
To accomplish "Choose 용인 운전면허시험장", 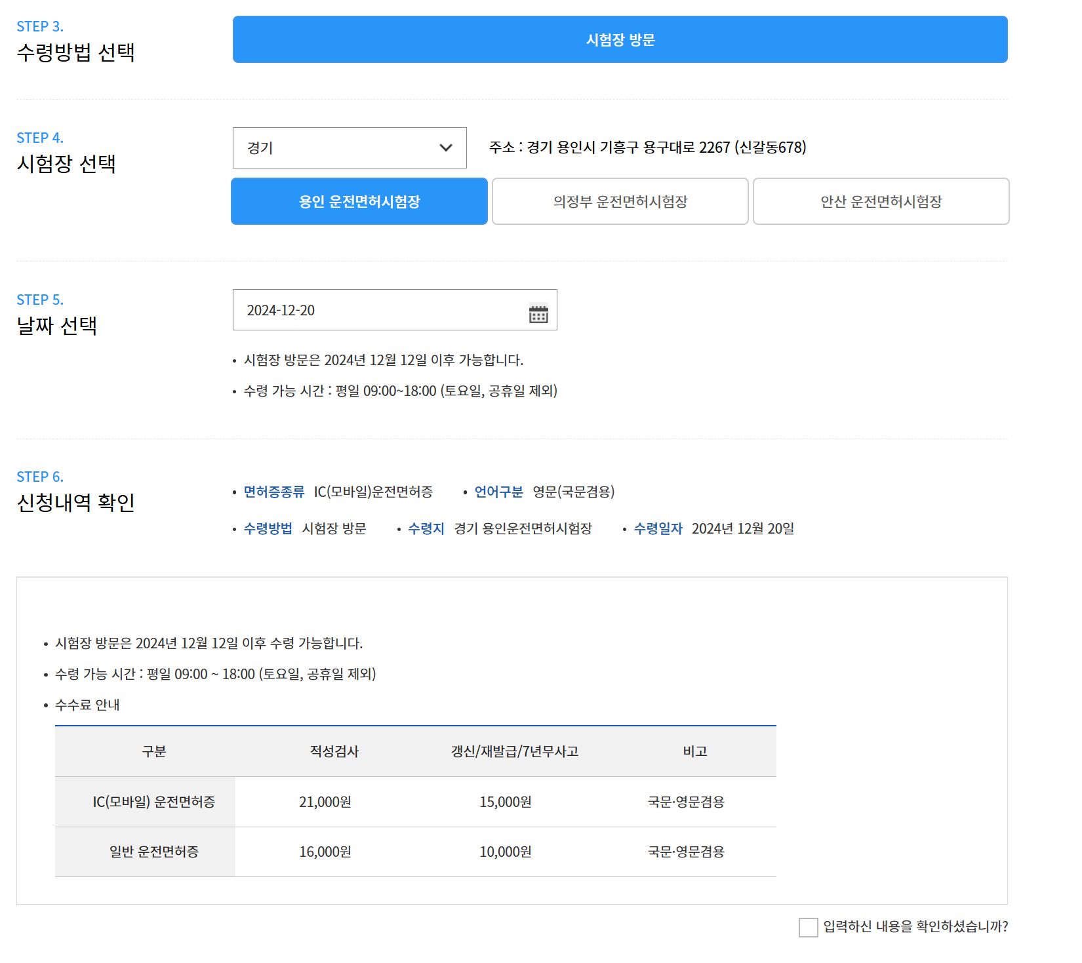I will tap(359, 201).
